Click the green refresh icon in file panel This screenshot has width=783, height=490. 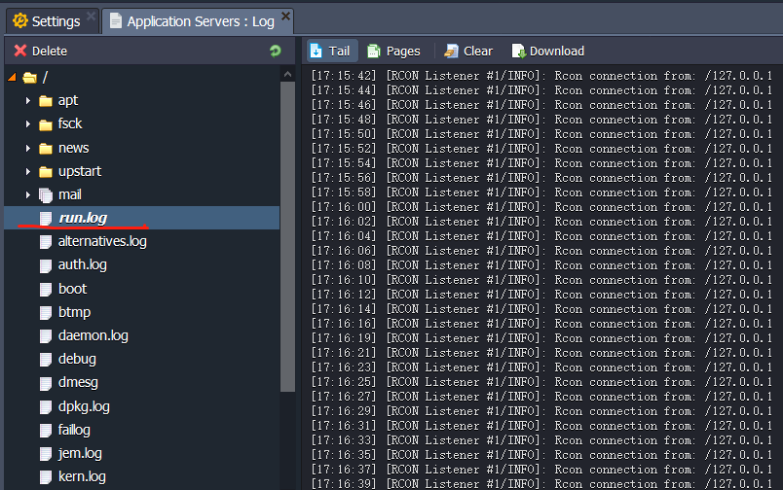[x=275, y=52]
